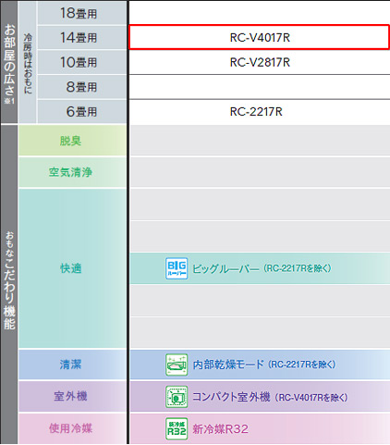Select model RC-V4017R

(260, 37)
